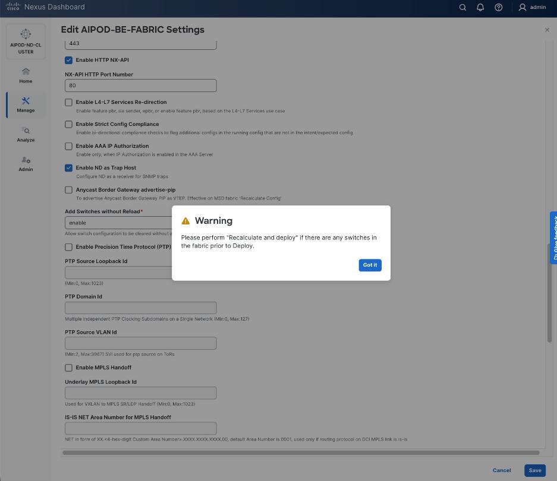Open the help icon in the header
This screenshot has width=557, height=481.
(x=498, y=7)
